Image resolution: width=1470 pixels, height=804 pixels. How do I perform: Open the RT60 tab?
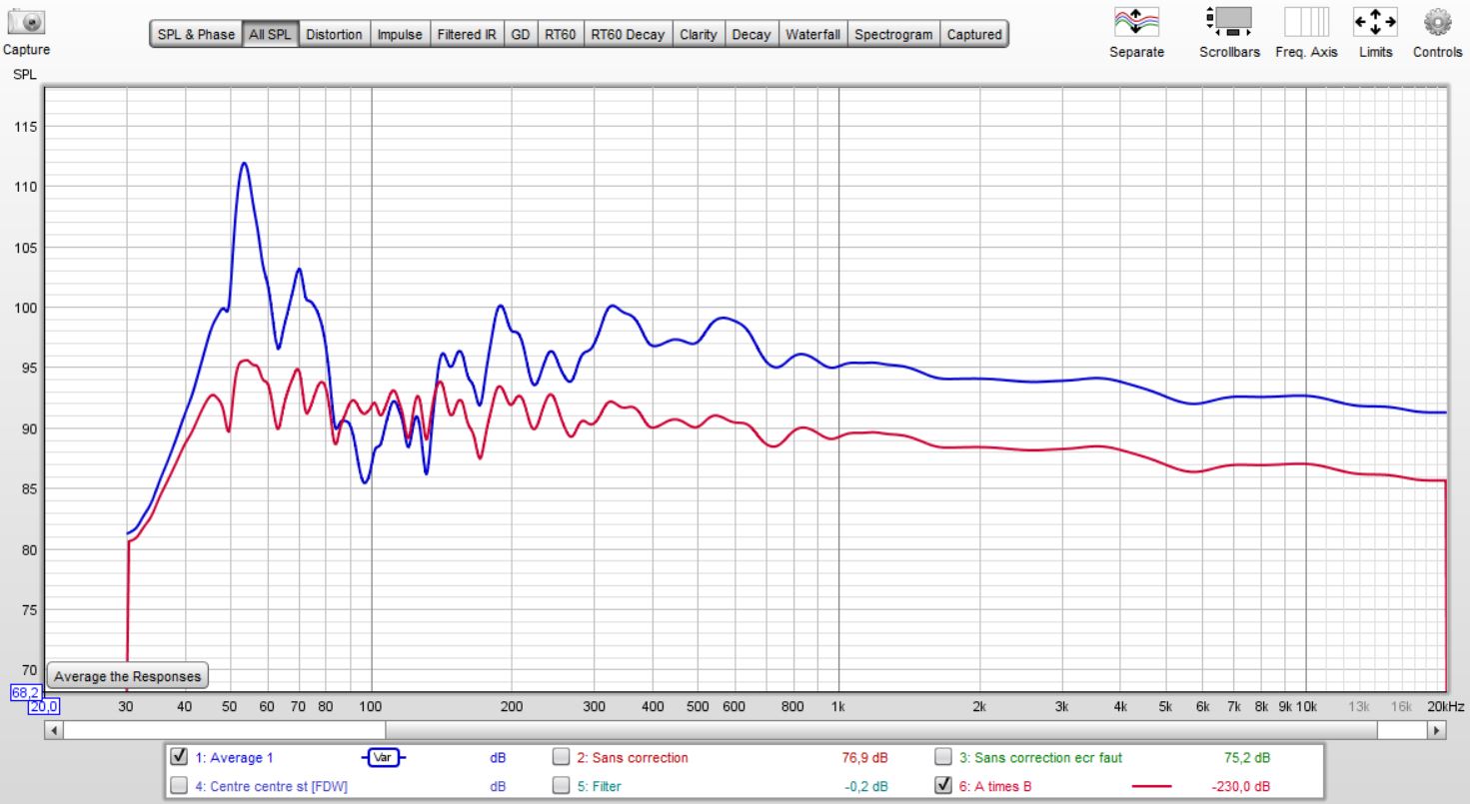pos(561,34)
